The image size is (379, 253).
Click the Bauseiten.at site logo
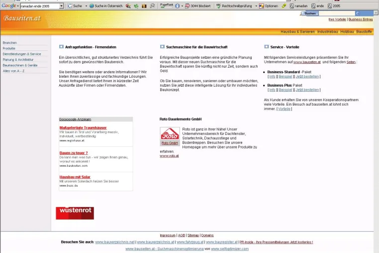(22, 18)
